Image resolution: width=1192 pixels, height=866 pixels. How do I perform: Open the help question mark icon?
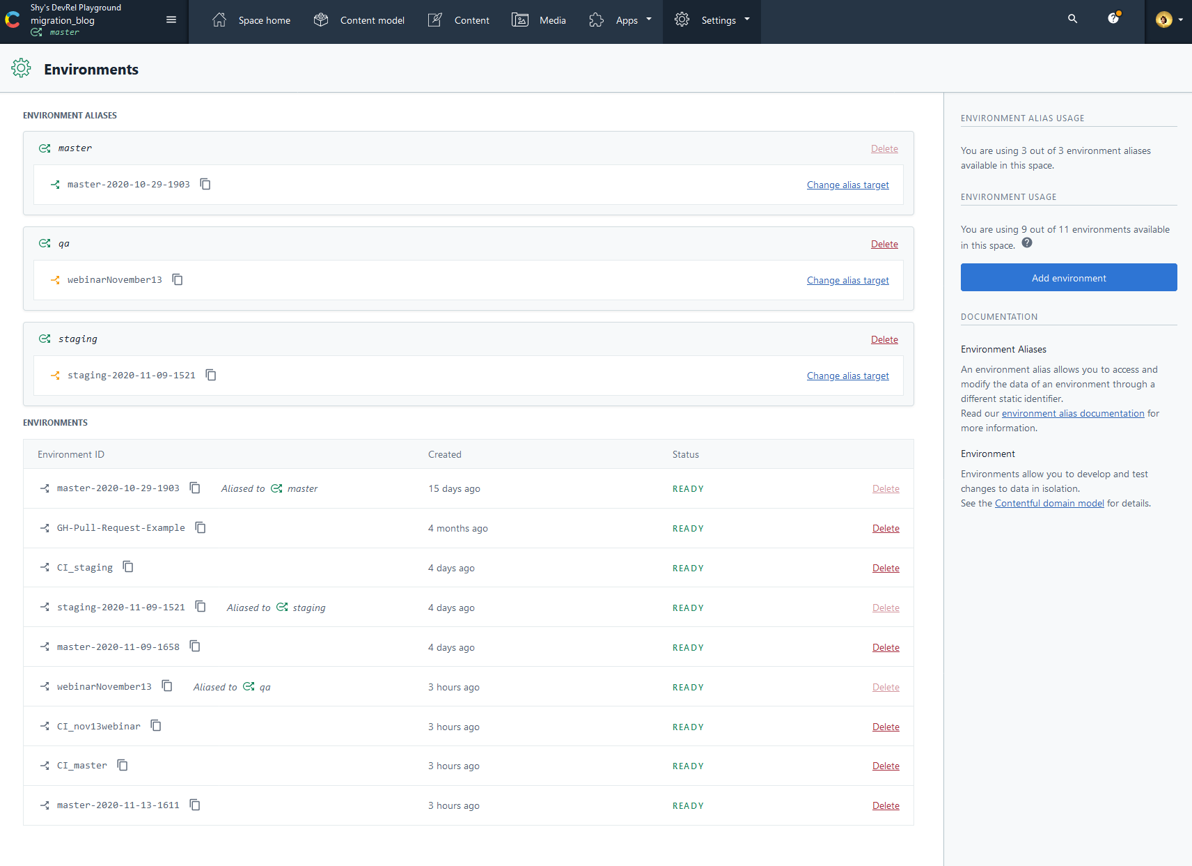click(x=1113, y=19)
